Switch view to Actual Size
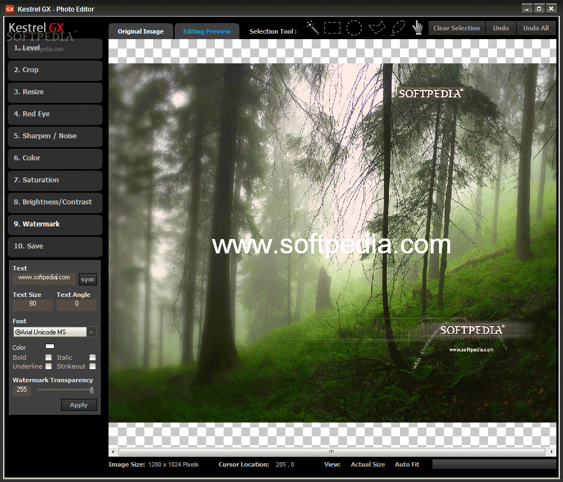The width and height of the screenshot is (563, 482). 367,464
